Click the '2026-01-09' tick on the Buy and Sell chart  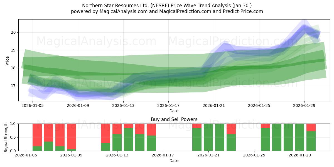[x=72, y=155]
